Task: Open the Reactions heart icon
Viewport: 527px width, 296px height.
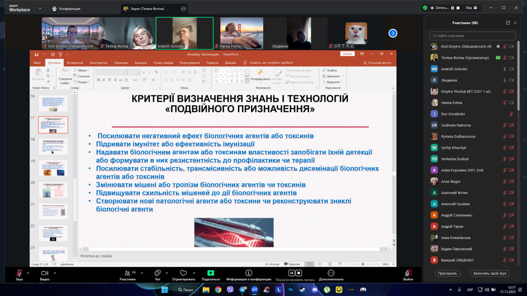Action: click(x=184, y=273)
